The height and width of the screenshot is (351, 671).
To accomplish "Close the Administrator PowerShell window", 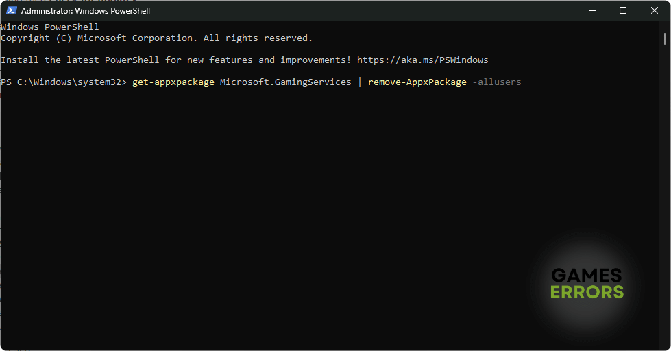I will pos(654,10).
